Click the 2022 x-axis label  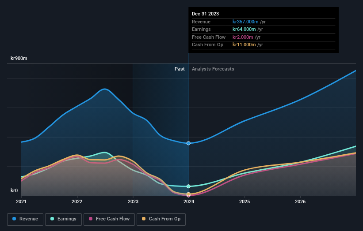click(x=77, y=202)
